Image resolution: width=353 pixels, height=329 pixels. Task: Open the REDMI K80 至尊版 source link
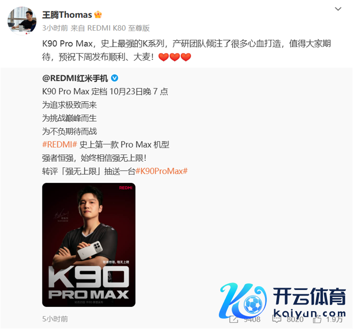[x=119, y=28]
